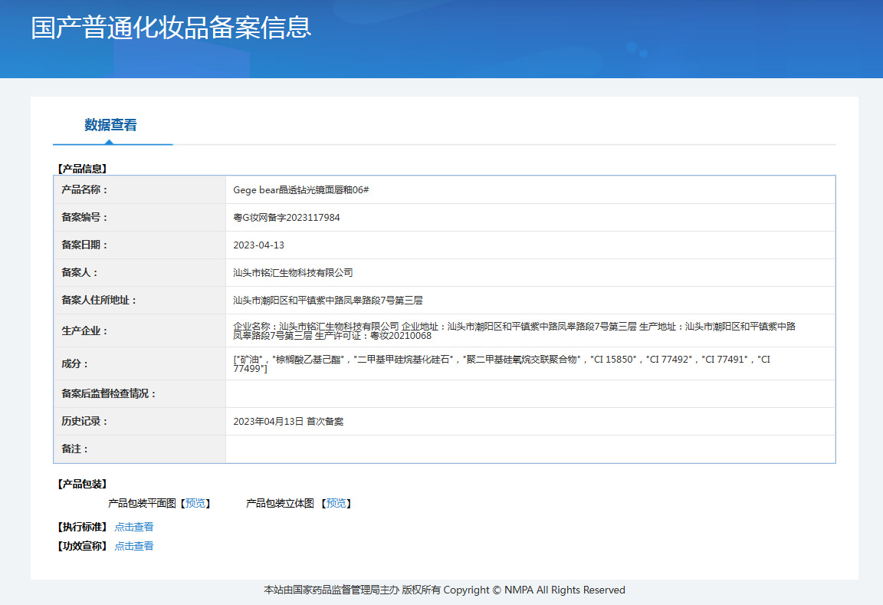883x605 pixels.
Task: Click the 生产企业 row label
Action: (84, 330)
